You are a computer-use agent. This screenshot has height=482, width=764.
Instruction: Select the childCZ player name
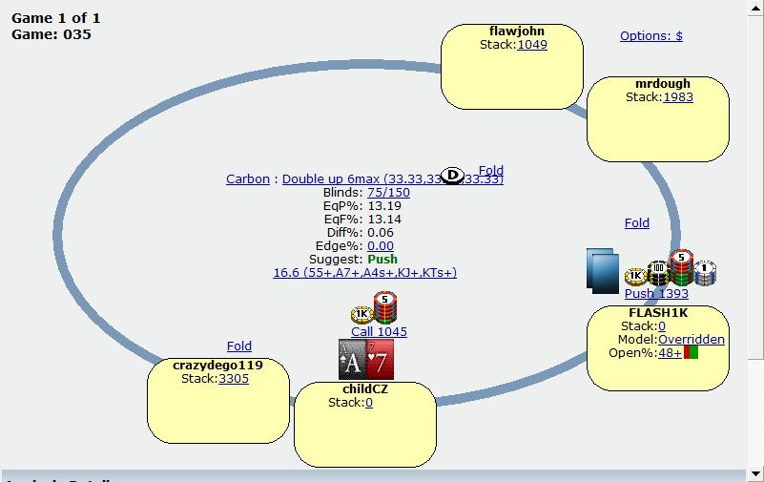[x=365, y=388]
